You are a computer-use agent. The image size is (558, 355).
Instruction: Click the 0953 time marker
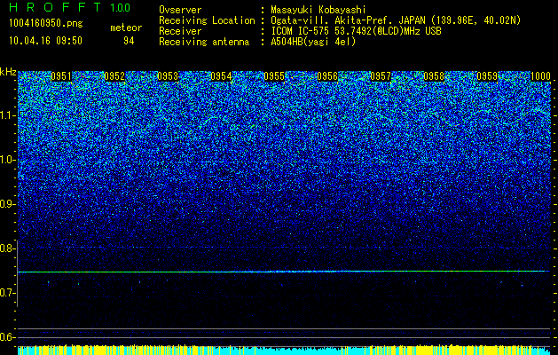168,76
